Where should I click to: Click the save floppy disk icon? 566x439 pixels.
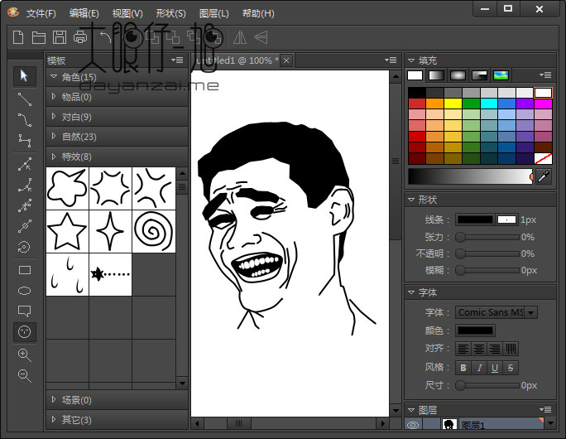pyautogui.click(x=60, y=37)
